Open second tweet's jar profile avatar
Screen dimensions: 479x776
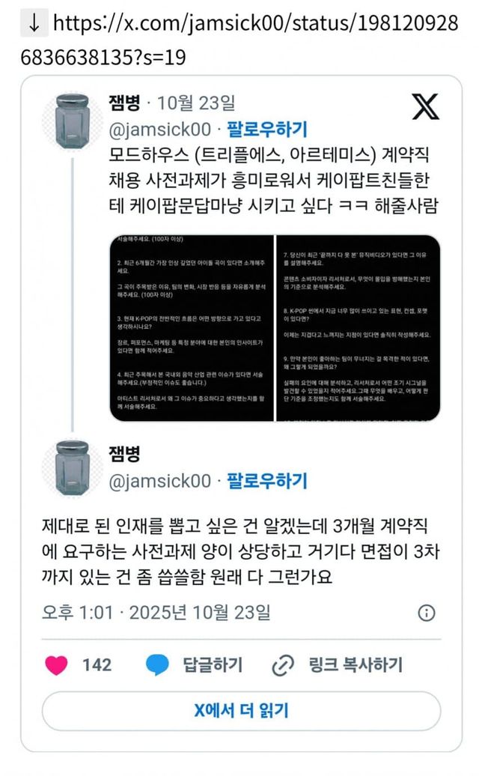pyautogui.click(x=72, y=468)
